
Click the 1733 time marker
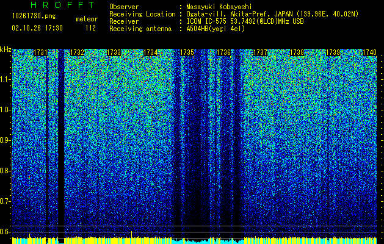coord(114,52)
